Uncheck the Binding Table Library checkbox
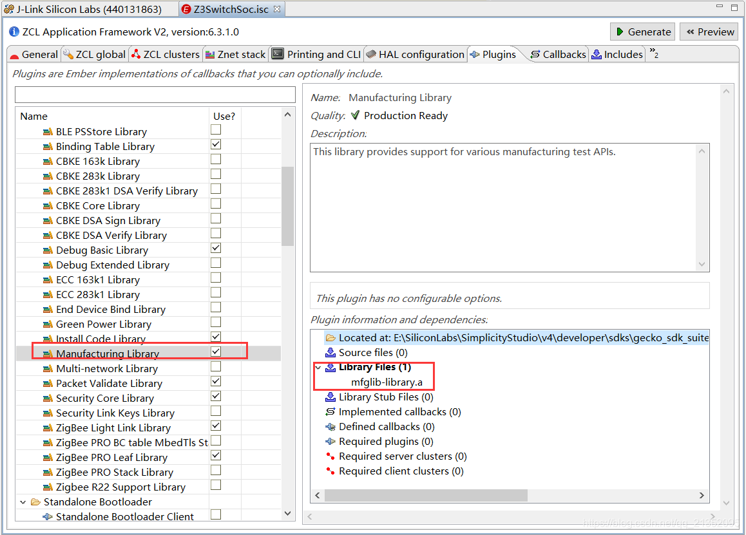 click(x=216, y=144)
